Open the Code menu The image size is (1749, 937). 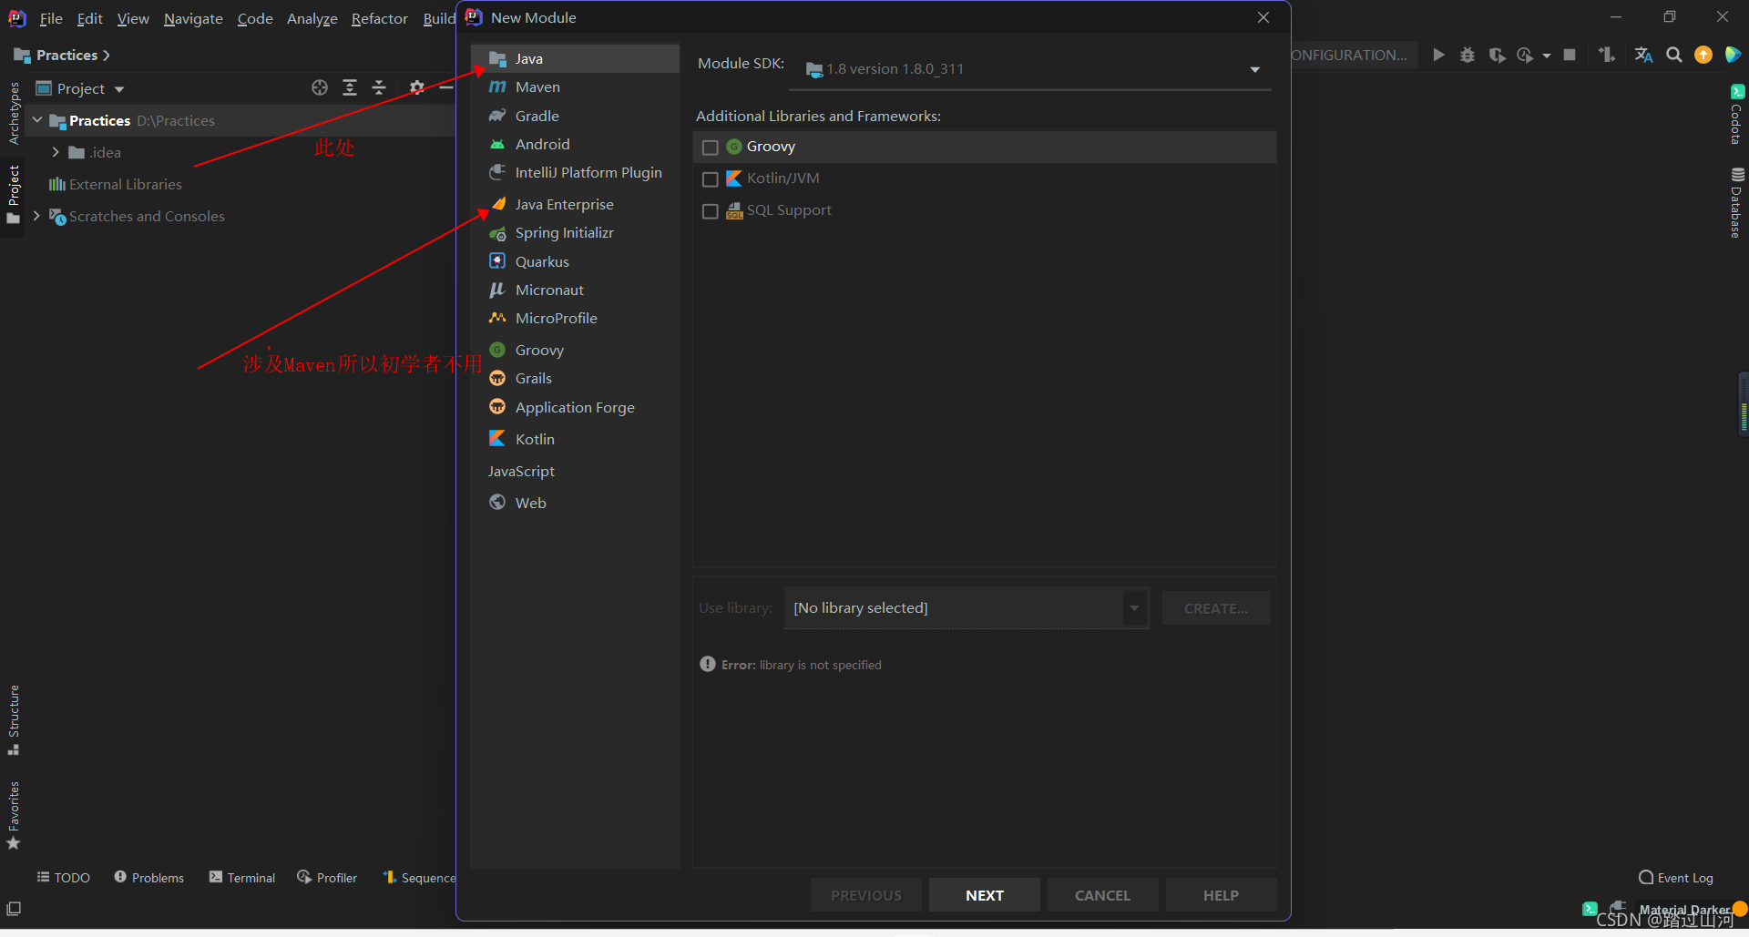[255, 18]
